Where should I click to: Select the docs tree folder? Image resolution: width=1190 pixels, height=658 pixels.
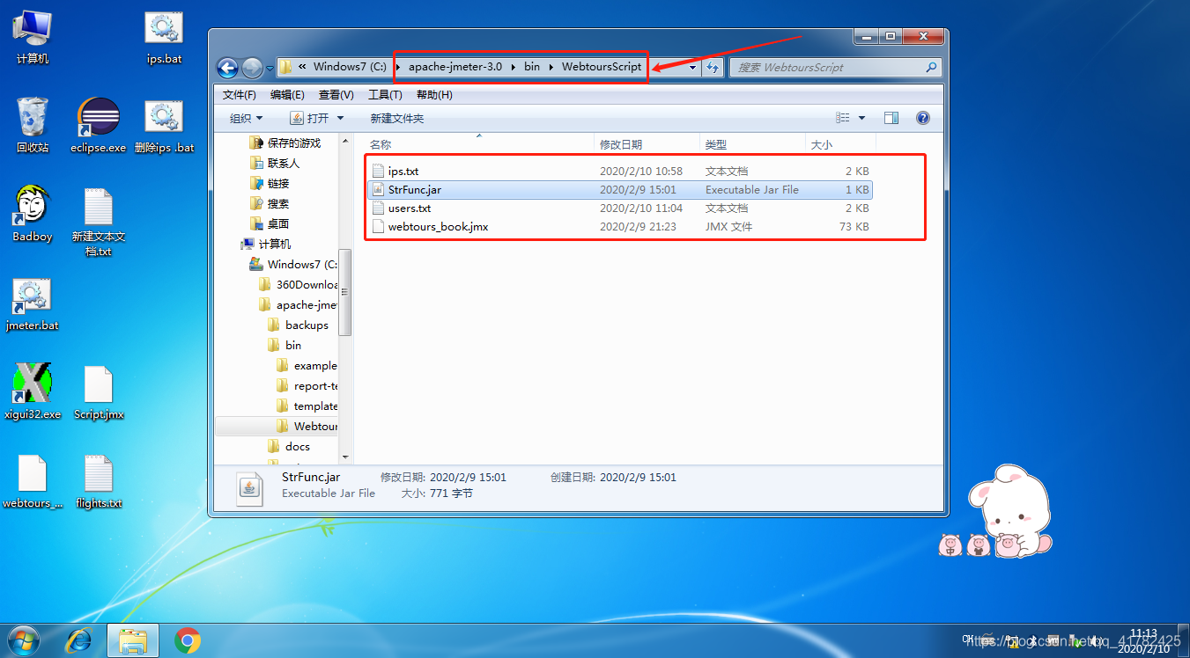coord(298,446)
